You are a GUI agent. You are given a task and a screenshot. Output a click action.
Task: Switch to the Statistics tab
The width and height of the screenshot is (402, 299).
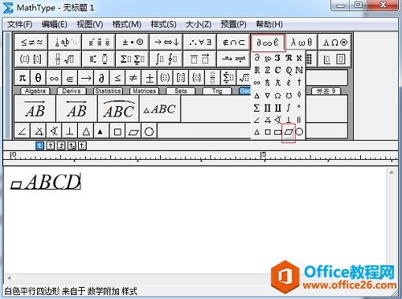pyautogui.click(x=108, y=91)
